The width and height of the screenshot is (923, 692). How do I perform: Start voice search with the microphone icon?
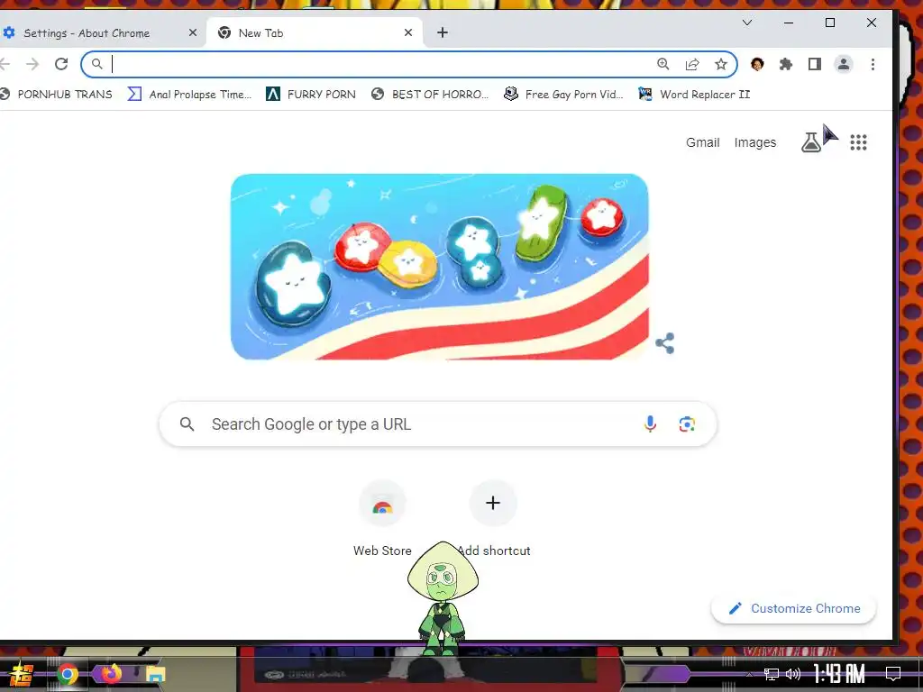click(650, 423)
